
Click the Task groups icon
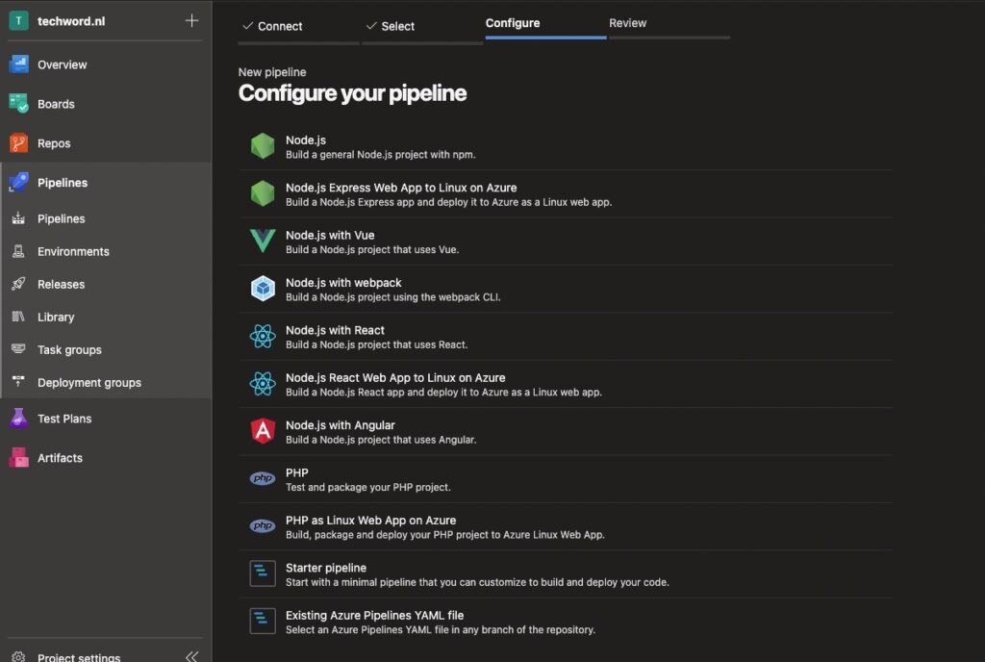pyautogui.click(x=18, y=349)
